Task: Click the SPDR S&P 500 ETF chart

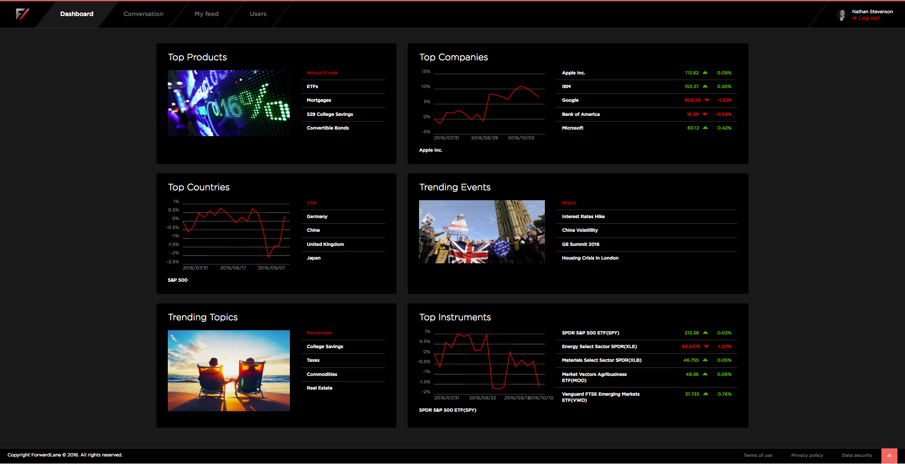Action: (x=485, y=365)
